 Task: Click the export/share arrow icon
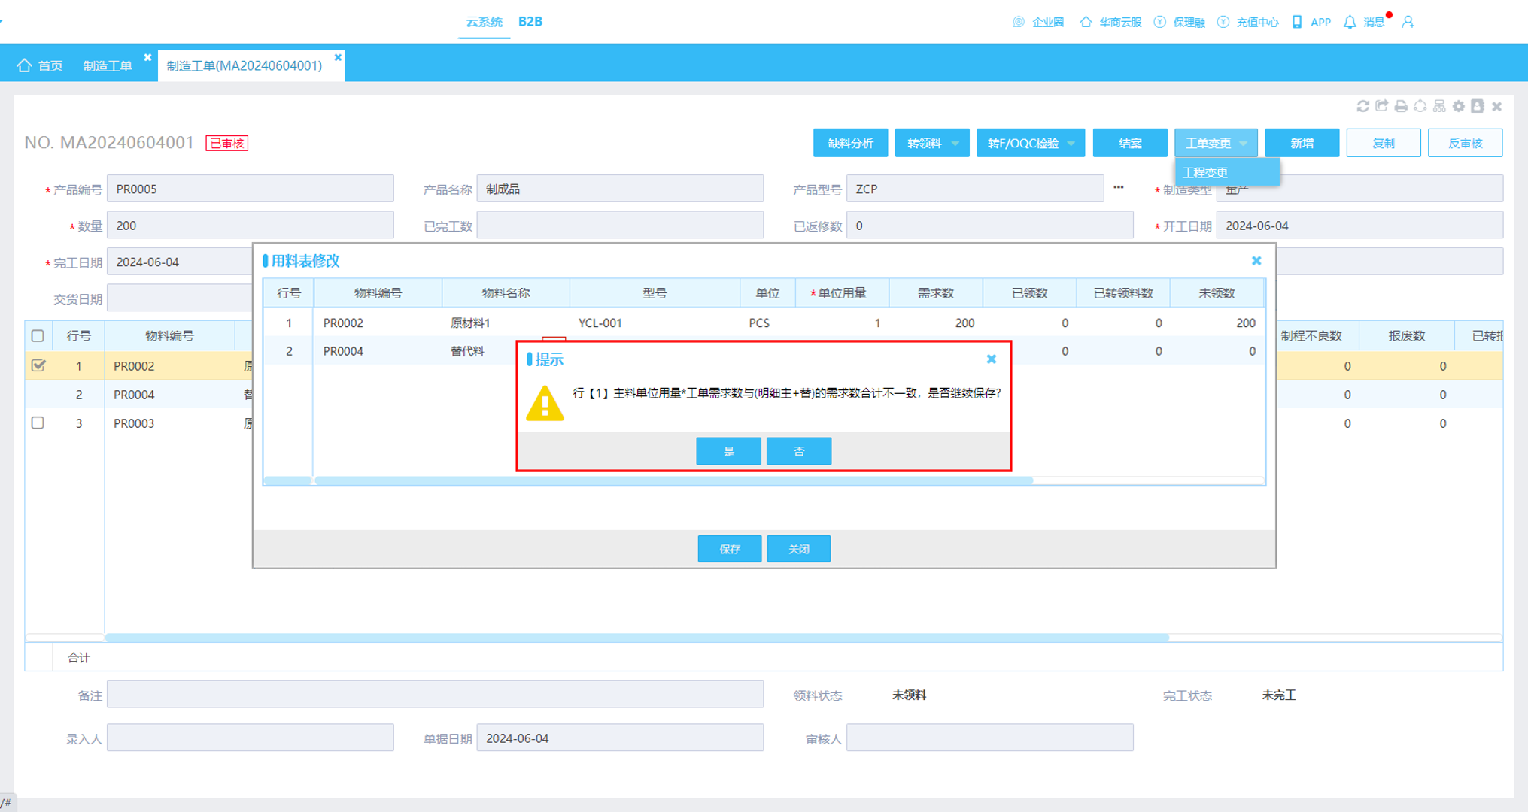click(x=1381, y=106)
